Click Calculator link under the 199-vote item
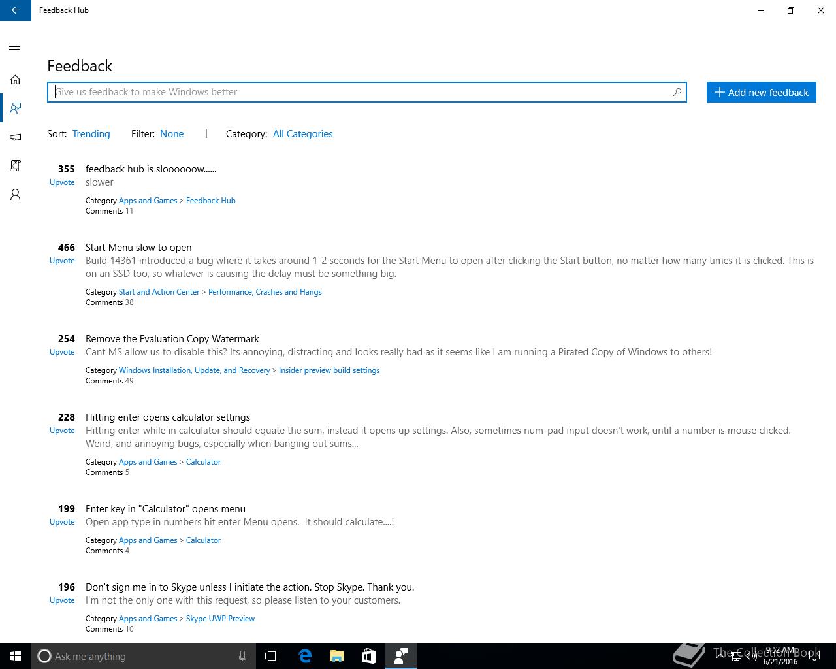836x669 pixels. pos(203,540)
